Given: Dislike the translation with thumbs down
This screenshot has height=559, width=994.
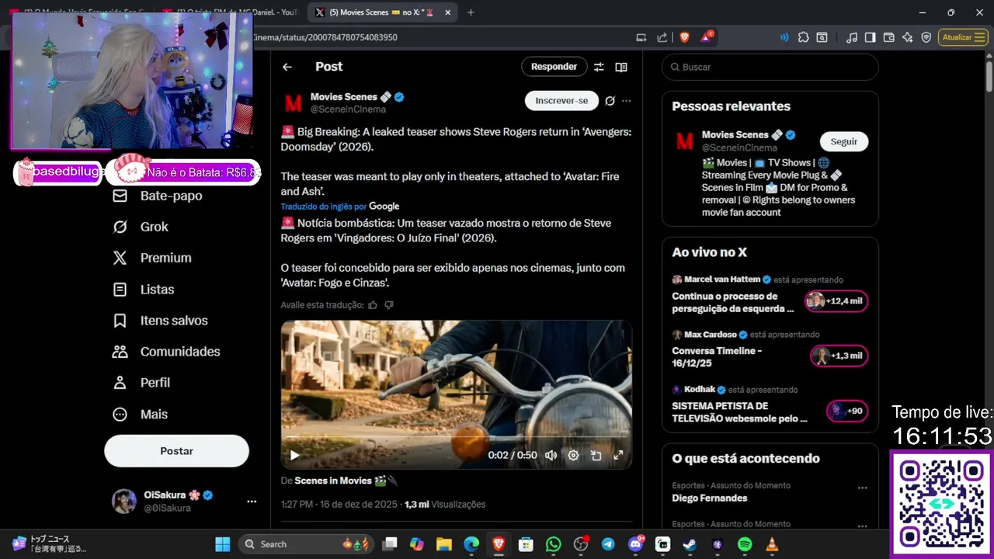Looking at the screenshot, I should 389,305.
